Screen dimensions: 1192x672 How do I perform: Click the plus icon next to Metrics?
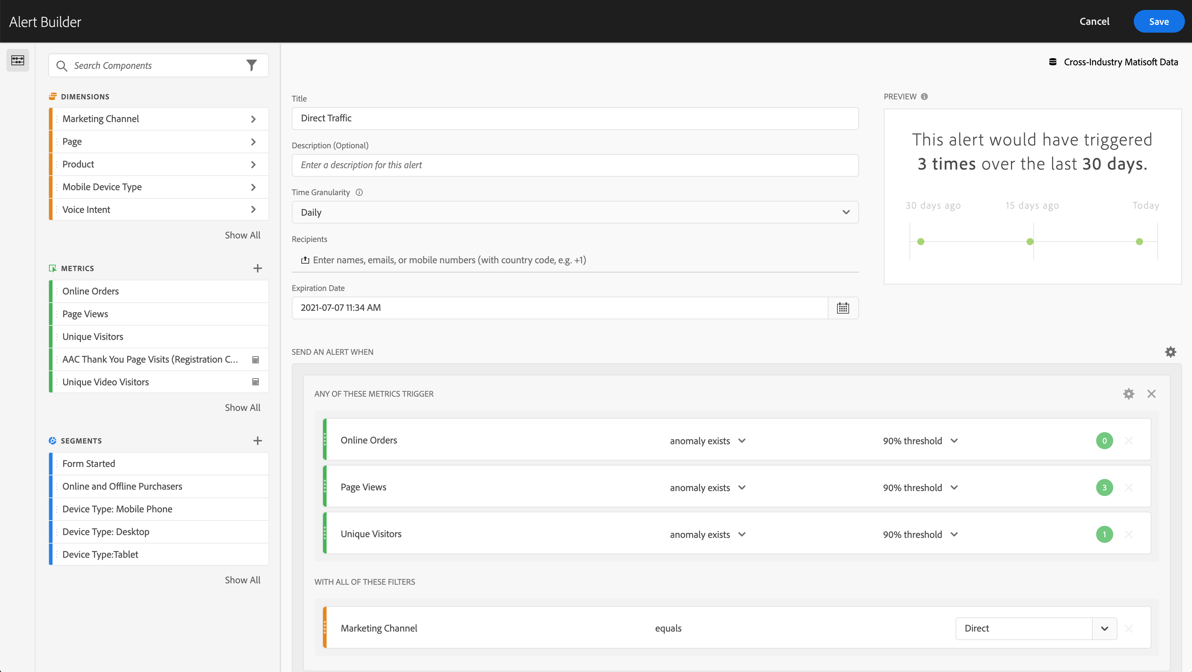(x=257, y=268)
